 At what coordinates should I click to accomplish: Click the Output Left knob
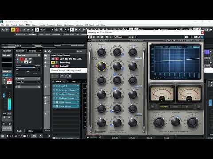coord(159,122)
